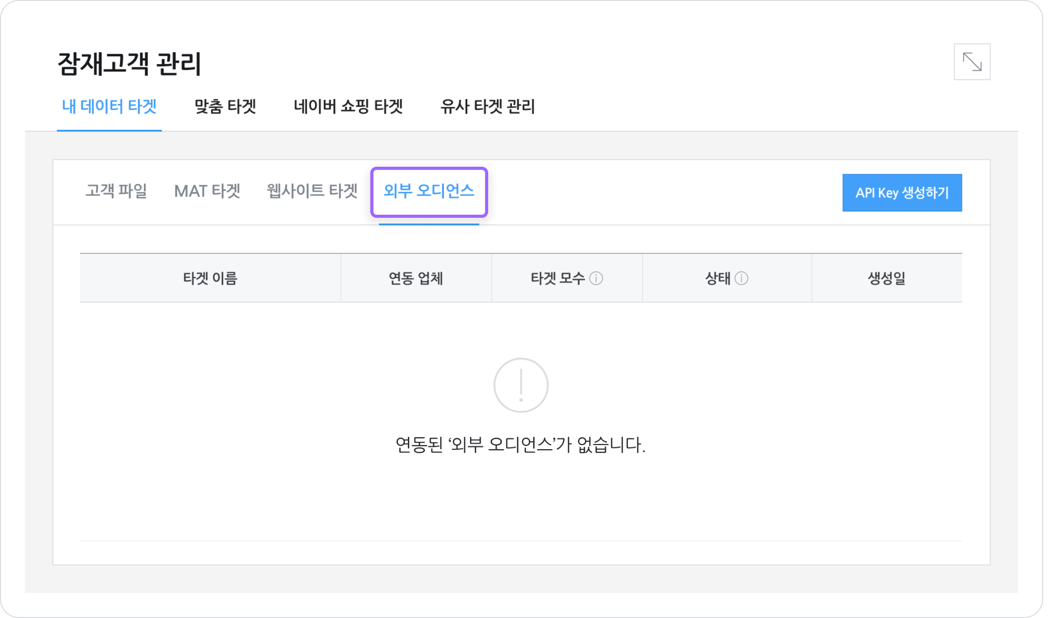Open the 네이버 쇼핑 타겟 tab
This screenshot has height=618, width=1064.
coord(348,107)
